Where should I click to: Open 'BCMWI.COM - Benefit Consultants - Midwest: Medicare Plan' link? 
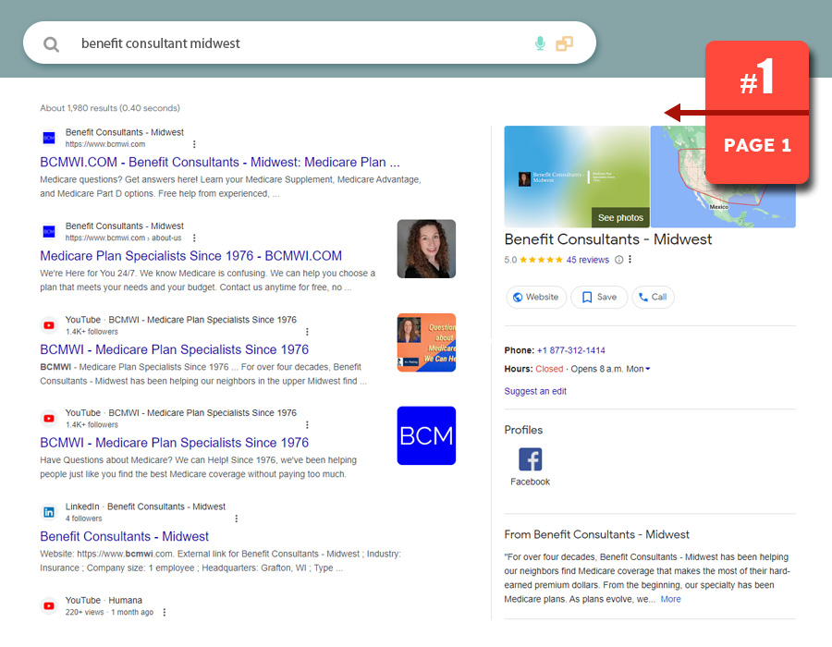tap(220, 162)
